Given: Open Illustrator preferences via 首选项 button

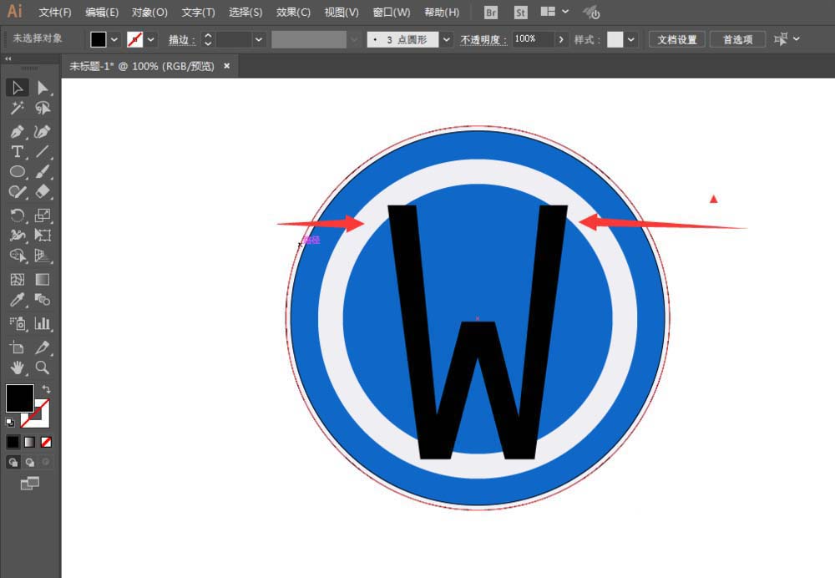Looking at the screenshot, I should point(737,39).
